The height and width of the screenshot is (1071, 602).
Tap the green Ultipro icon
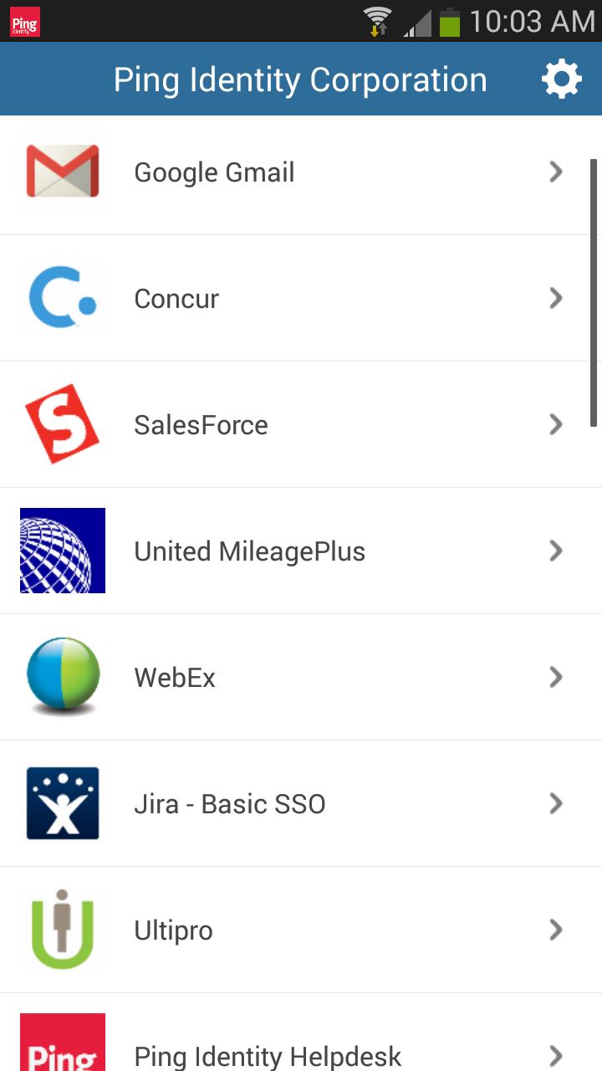click(x=63, y=930)
